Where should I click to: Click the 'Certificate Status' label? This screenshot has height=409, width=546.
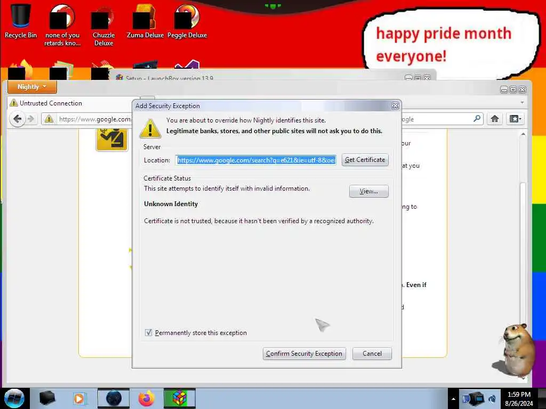pyautogui.click(x=167, y=178)
